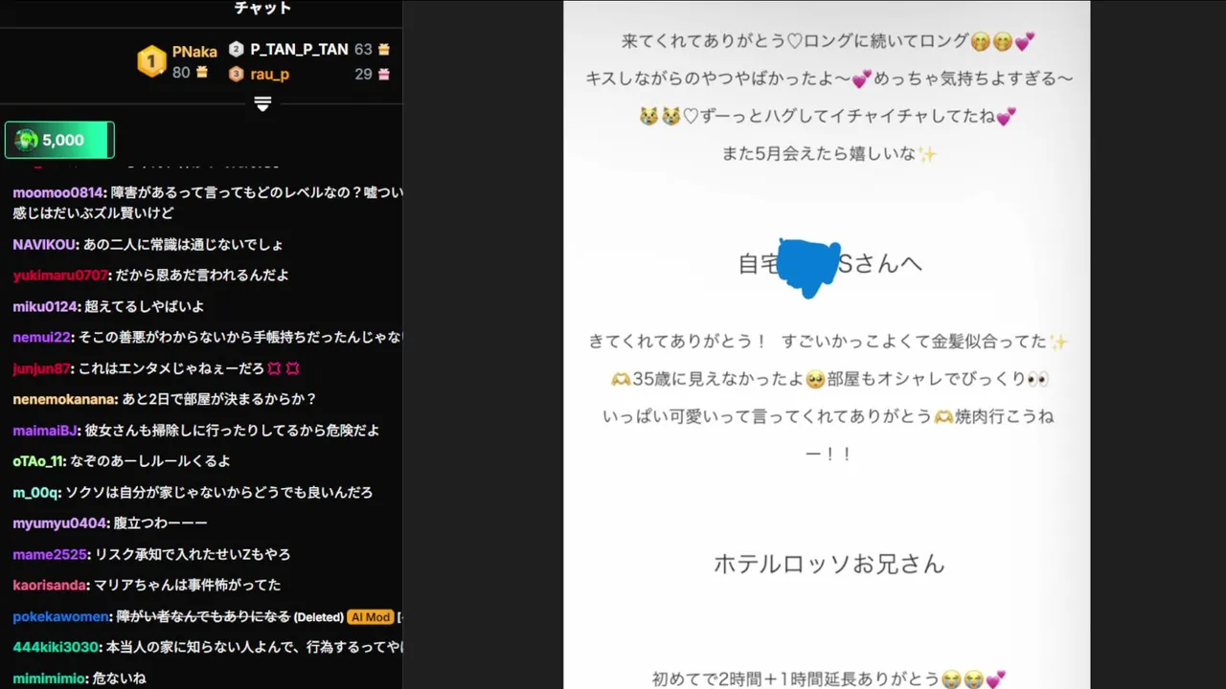Click the chat message 腹立つわーーー
The width and height of the screenshot is (1226, 689).
(161, 522)
